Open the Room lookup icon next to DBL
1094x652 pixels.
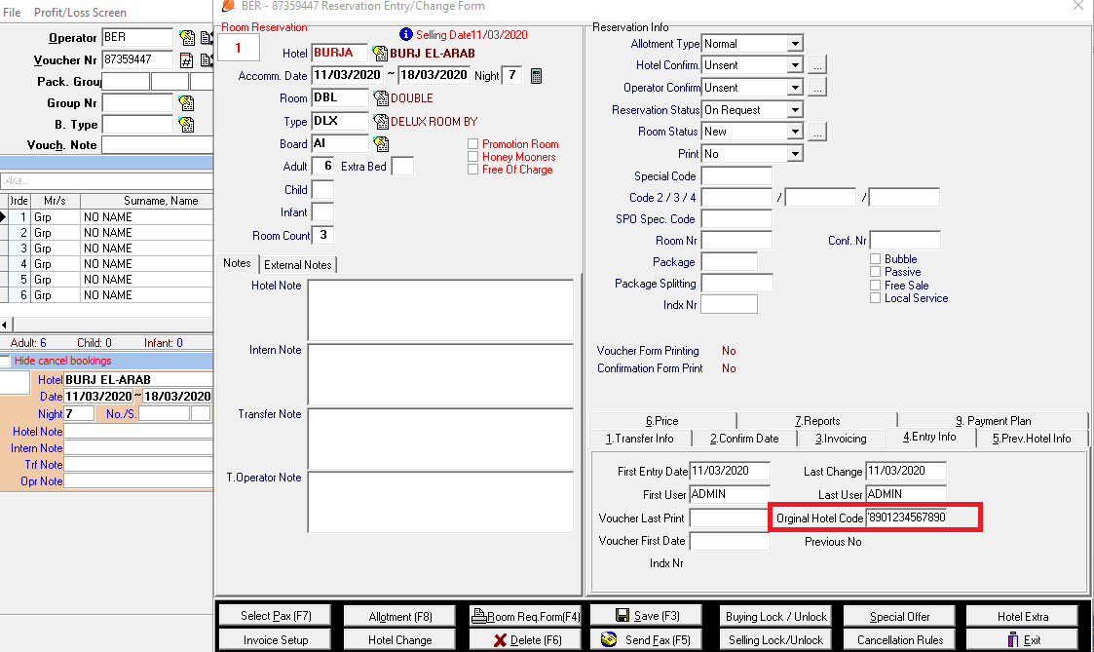(x=380, y=98)
